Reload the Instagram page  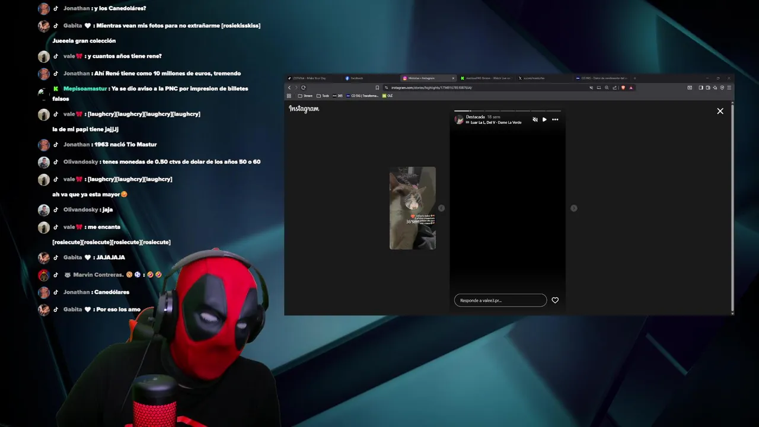(304, 88)
